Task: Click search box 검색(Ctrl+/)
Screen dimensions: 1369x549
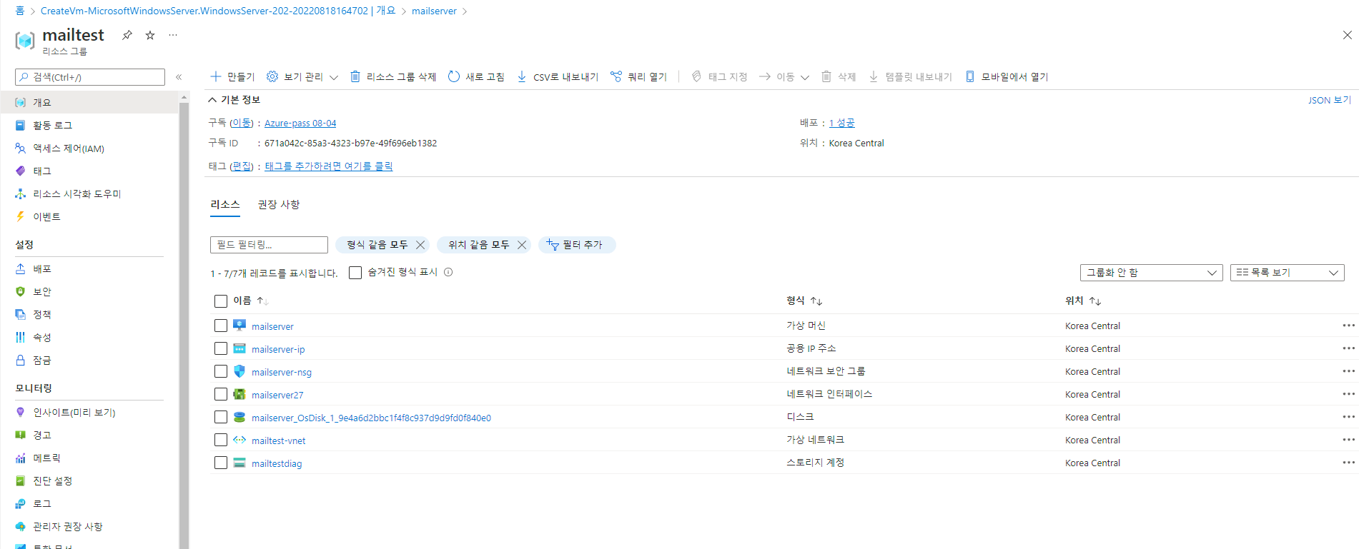Action: 90,77
